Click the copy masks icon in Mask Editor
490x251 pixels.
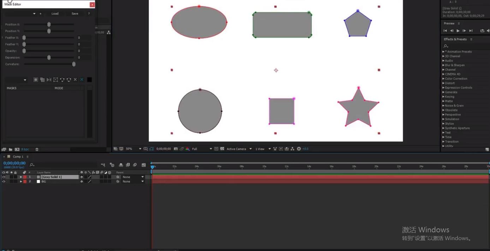coord(42,80)
